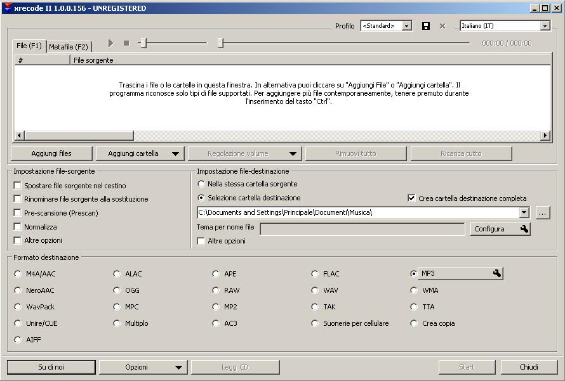The width and height of the screenshot is (565, 381).
Task: Click the delete profile X icon
Action: (x=442, y=26)
